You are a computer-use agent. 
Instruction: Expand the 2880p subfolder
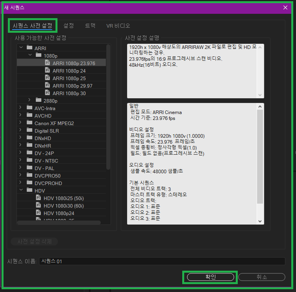click(x=29, y=100)
